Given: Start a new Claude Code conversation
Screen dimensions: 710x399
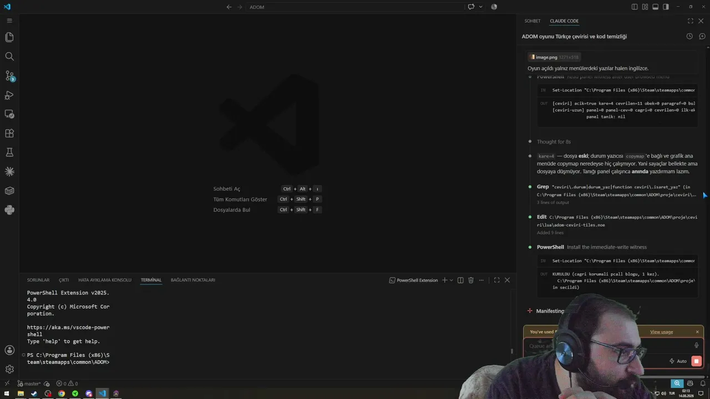Looking at the screenshot, I should tap(702, 37).
